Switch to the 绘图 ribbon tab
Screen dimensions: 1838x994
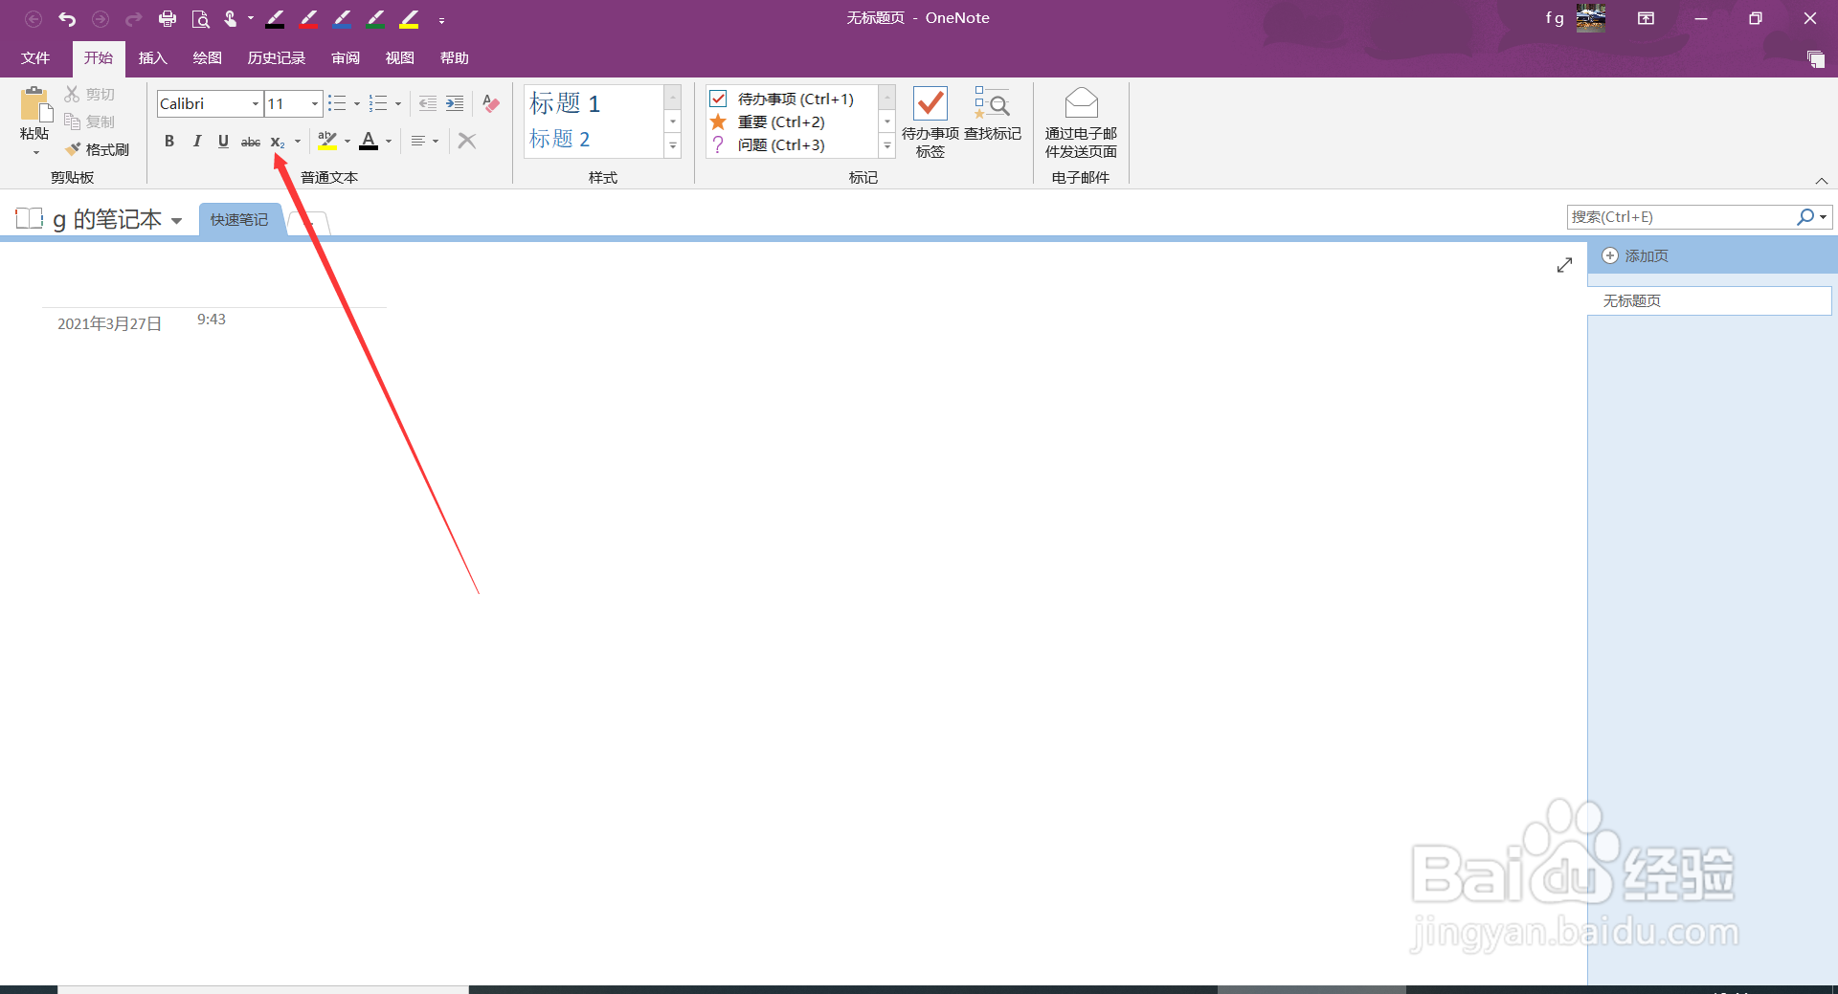pyautogui.click(x=207, y=58)
